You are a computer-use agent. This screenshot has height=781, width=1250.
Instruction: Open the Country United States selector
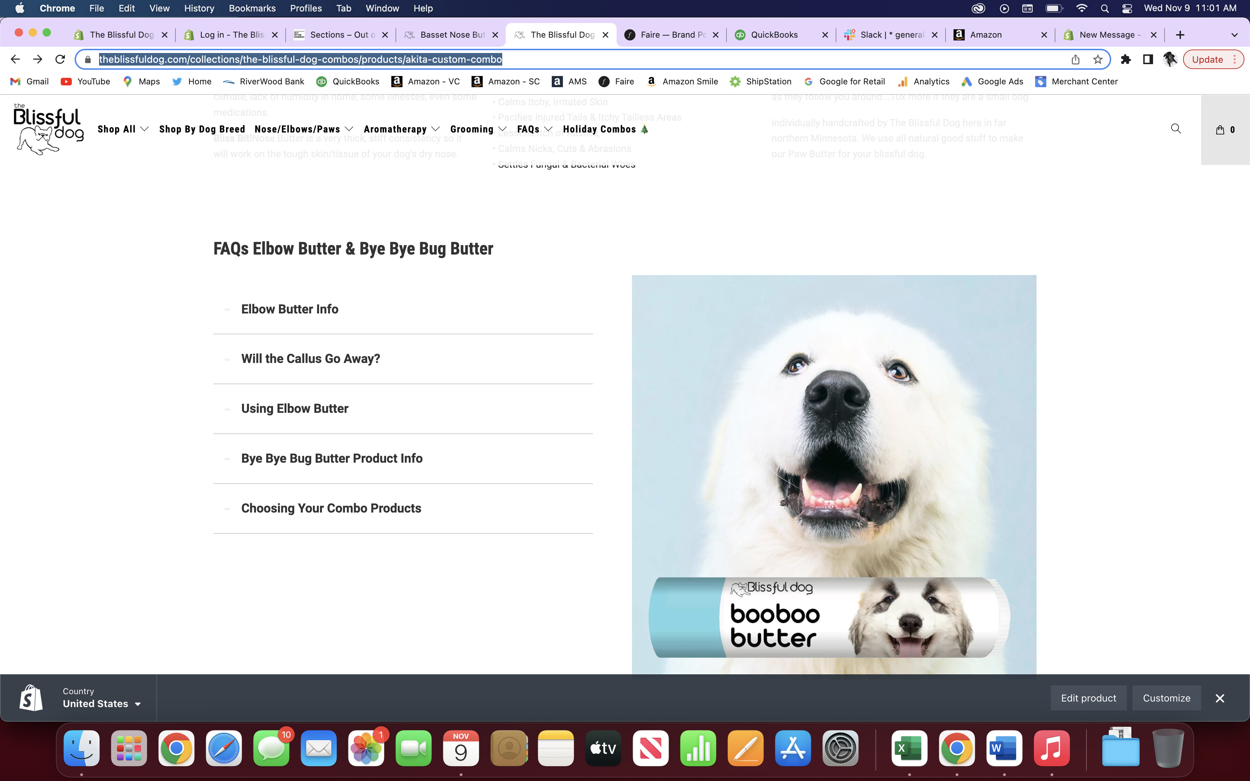101,704
